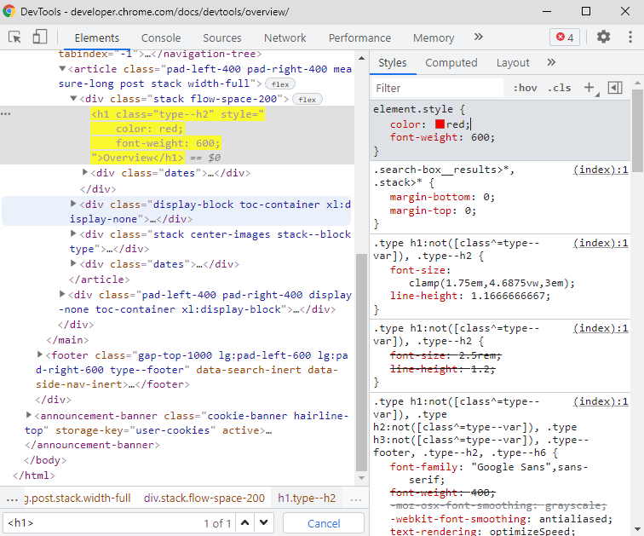This screenshot has height=536, width=644.
Task: Toggle the device toolbar icon
Action: tap(40, 37)
